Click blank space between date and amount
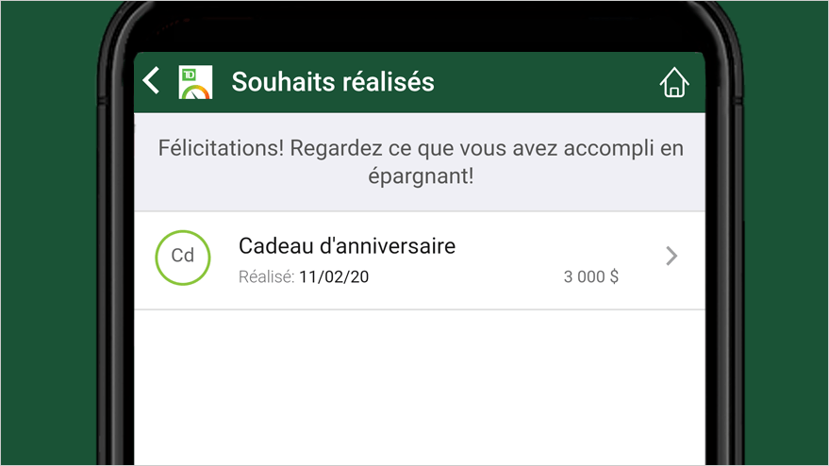The image size is (829, 466). pos(465,276)
